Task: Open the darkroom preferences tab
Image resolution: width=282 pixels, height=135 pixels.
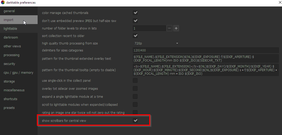Action: [x=19, y=37]
